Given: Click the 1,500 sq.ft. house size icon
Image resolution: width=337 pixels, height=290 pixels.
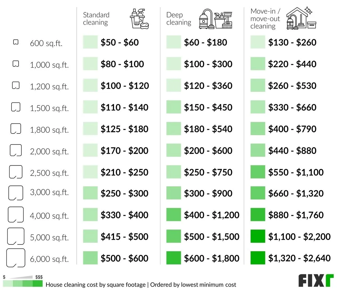Looking at the screenshot, I should pyautogui.click(x=16, y=107).
